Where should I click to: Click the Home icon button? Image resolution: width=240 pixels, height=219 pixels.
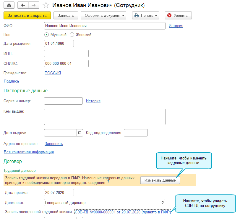point(9,5)
